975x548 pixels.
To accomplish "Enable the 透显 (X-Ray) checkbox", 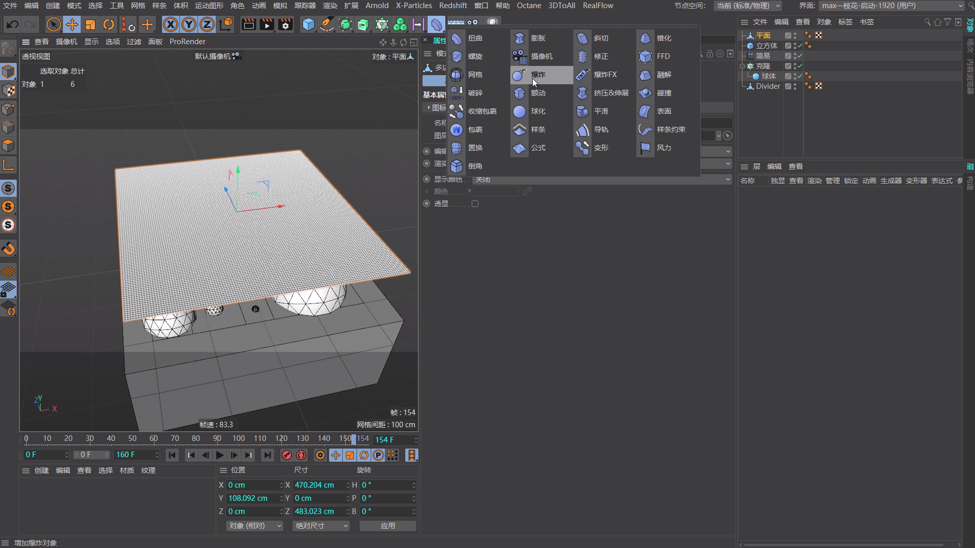I will coord(475,203).
